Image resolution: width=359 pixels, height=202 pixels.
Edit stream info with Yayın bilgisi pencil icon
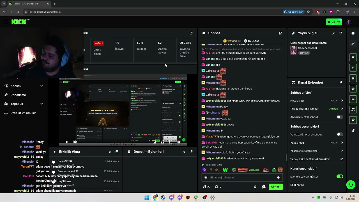tap(333, 33)
